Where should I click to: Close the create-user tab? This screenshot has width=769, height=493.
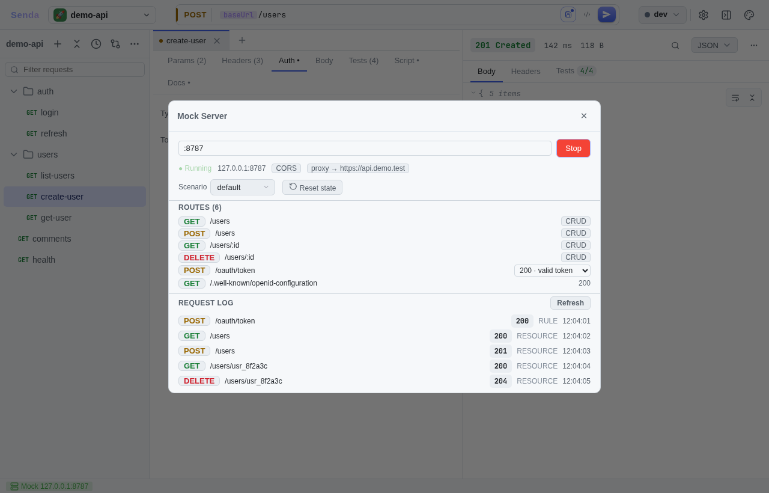click(x=217, y=41)
